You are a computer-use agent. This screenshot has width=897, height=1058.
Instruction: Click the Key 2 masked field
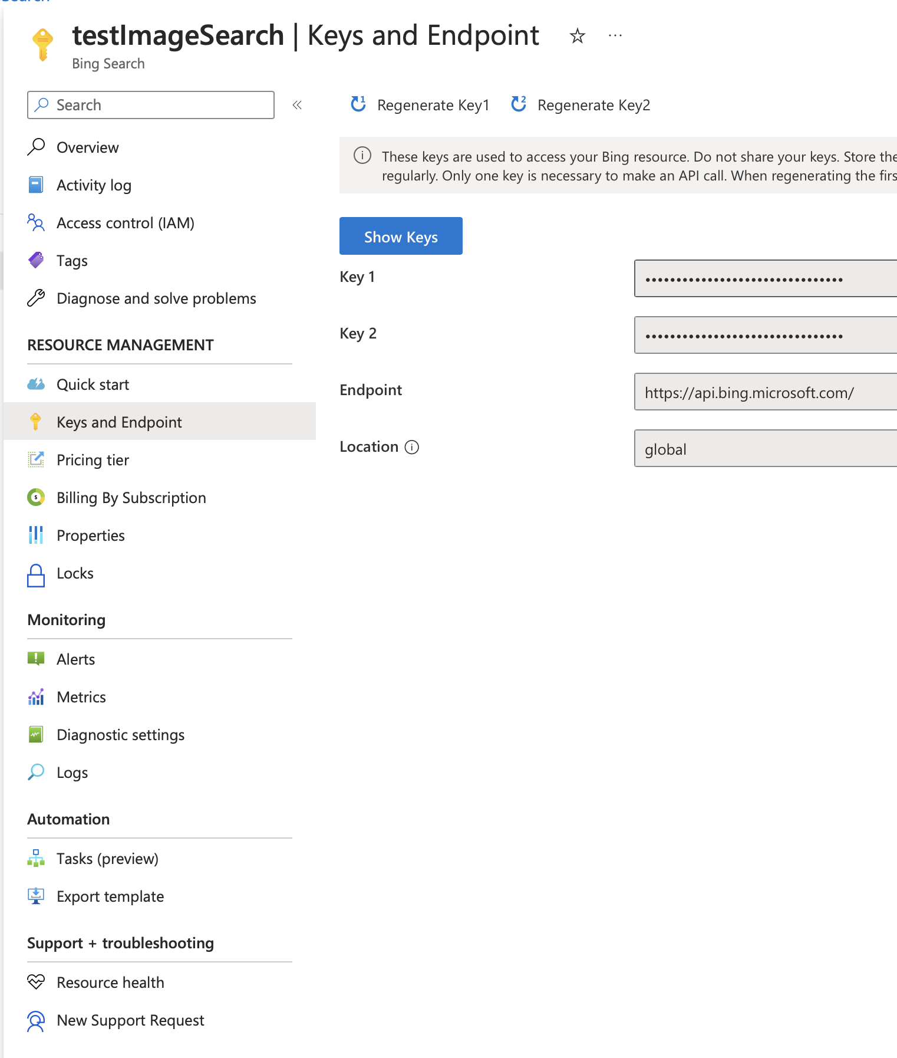pos(766,335)
